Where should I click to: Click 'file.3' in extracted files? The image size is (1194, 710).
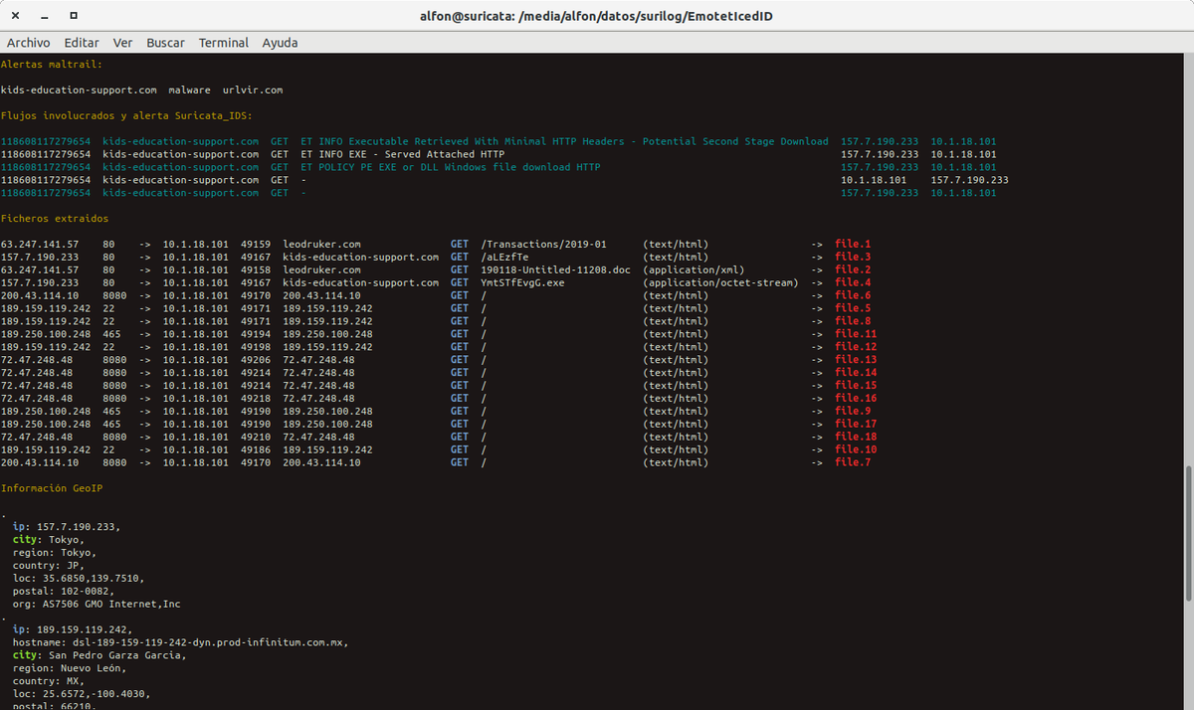pos(853,258)
